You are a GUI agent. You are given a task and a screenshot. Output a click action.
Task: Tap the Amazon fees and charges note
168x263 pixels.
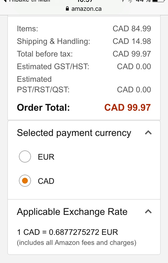pyautogui.click(x=76, y=242)
